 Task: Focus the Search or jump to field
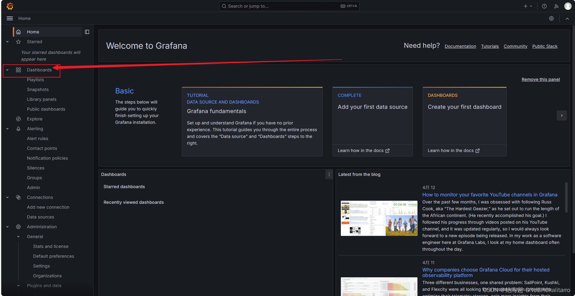(289, 6)
